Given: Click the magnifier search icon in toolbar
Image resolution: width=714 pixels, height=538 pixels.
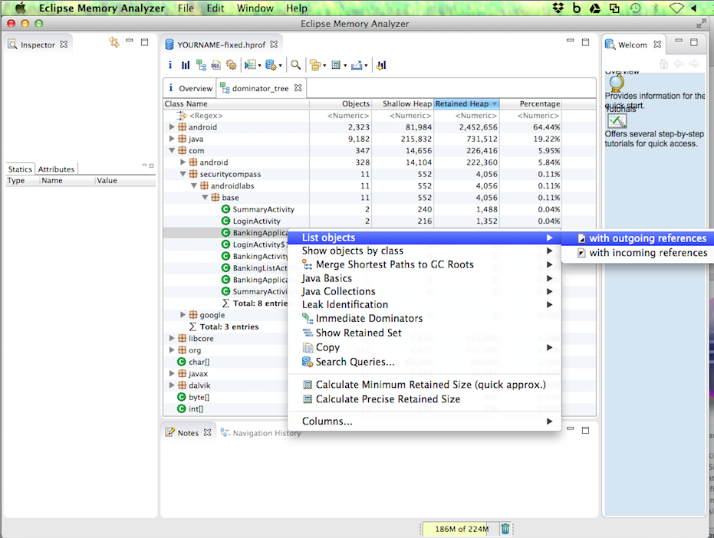Looking at the screenshot, I should click(295, 65).
